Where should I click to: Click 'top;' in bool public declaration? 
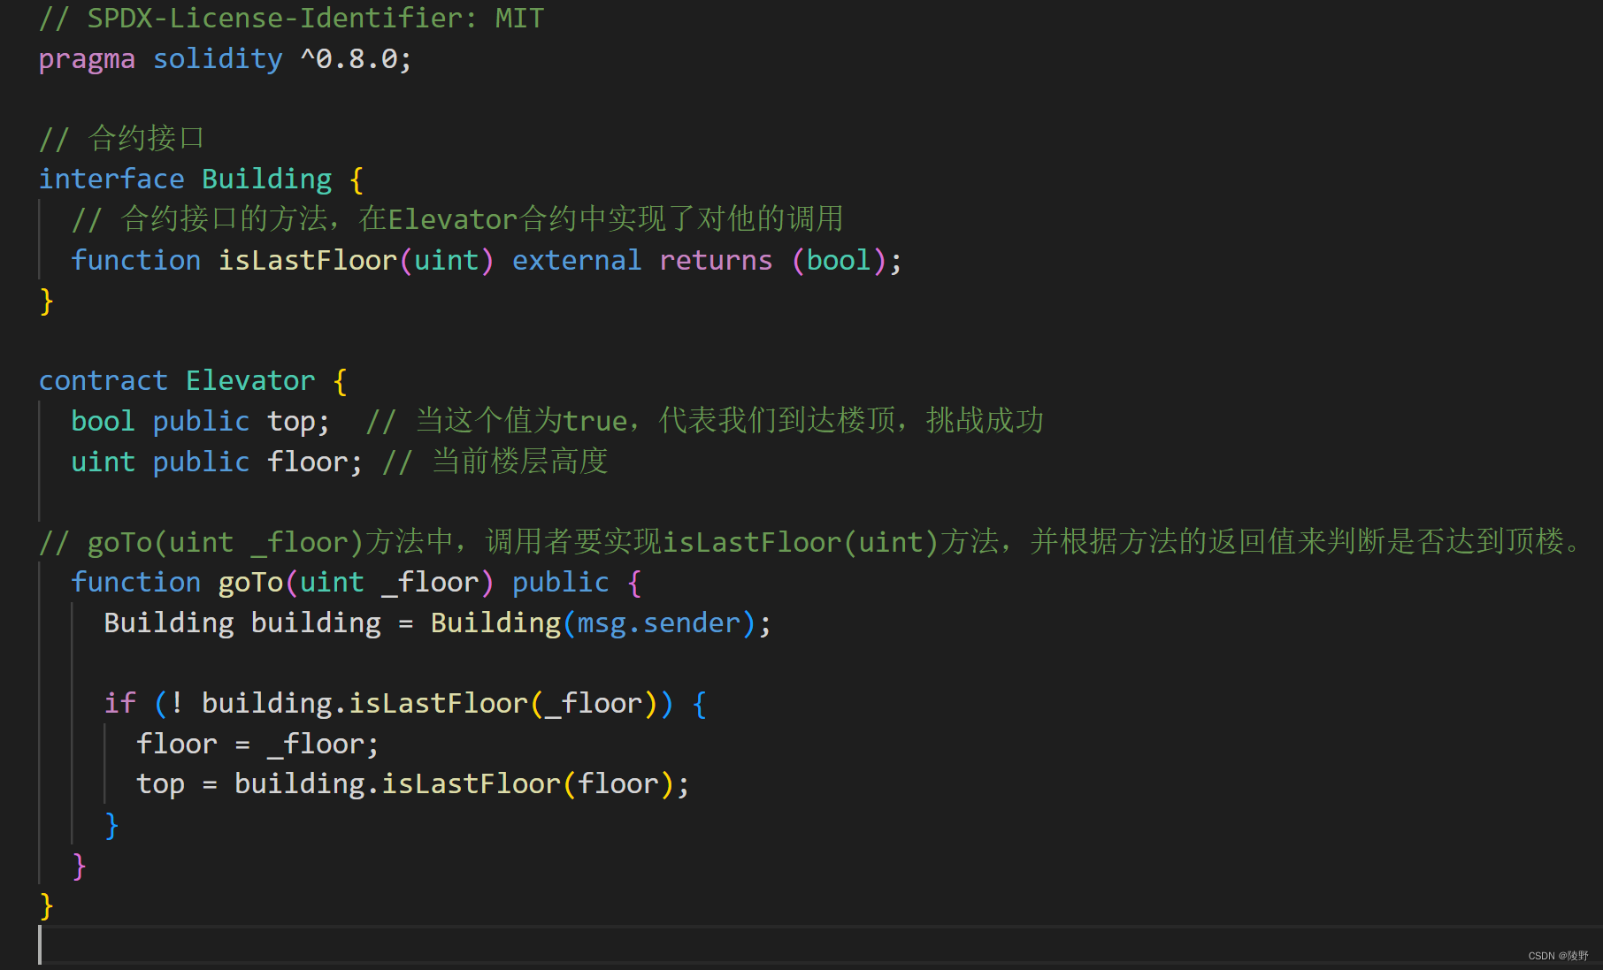pos(299,422)
